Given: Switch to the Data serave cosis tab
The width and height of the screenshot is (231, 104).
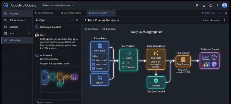Looking at the screenshot, I should (71, 13).
